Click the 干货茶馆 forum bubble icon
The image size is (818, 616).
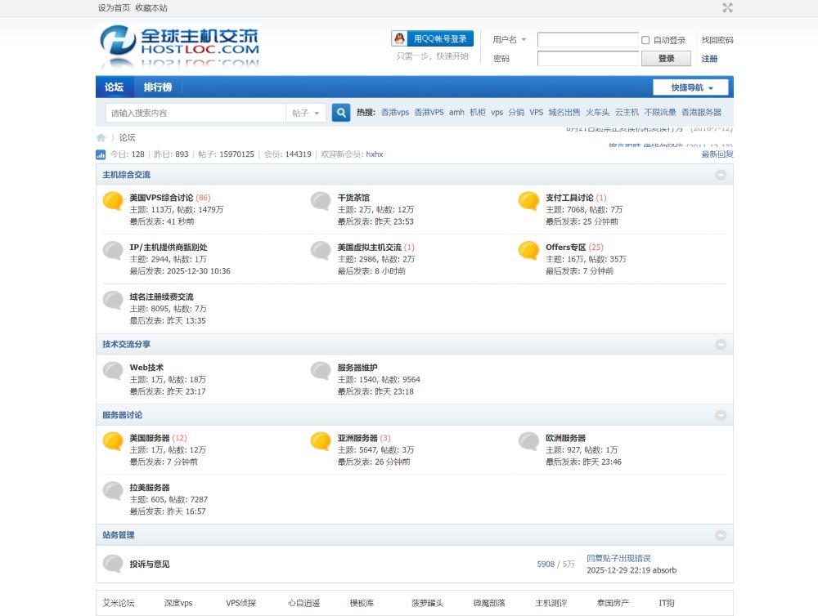(321, 202)
